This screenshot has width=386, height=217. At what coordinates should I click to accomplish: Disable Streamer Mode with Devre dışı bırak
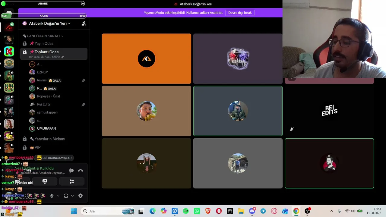click(240, 13)
